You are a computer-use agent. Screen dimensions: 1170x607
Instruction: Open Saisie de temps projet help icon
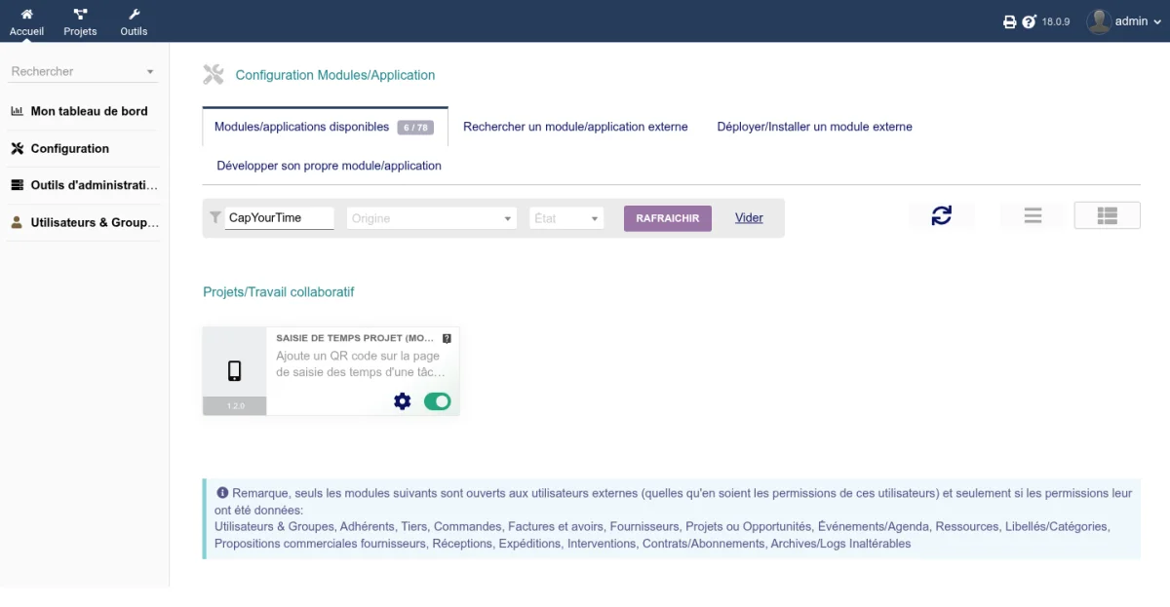[x=447, y=338]
